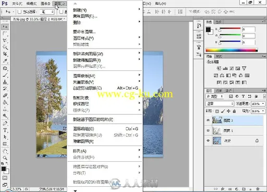The height and width of the screenshot is (192, 267).
Task: Toggle Show Transform Controls checkbox
Action: click(x=61, y=12)
